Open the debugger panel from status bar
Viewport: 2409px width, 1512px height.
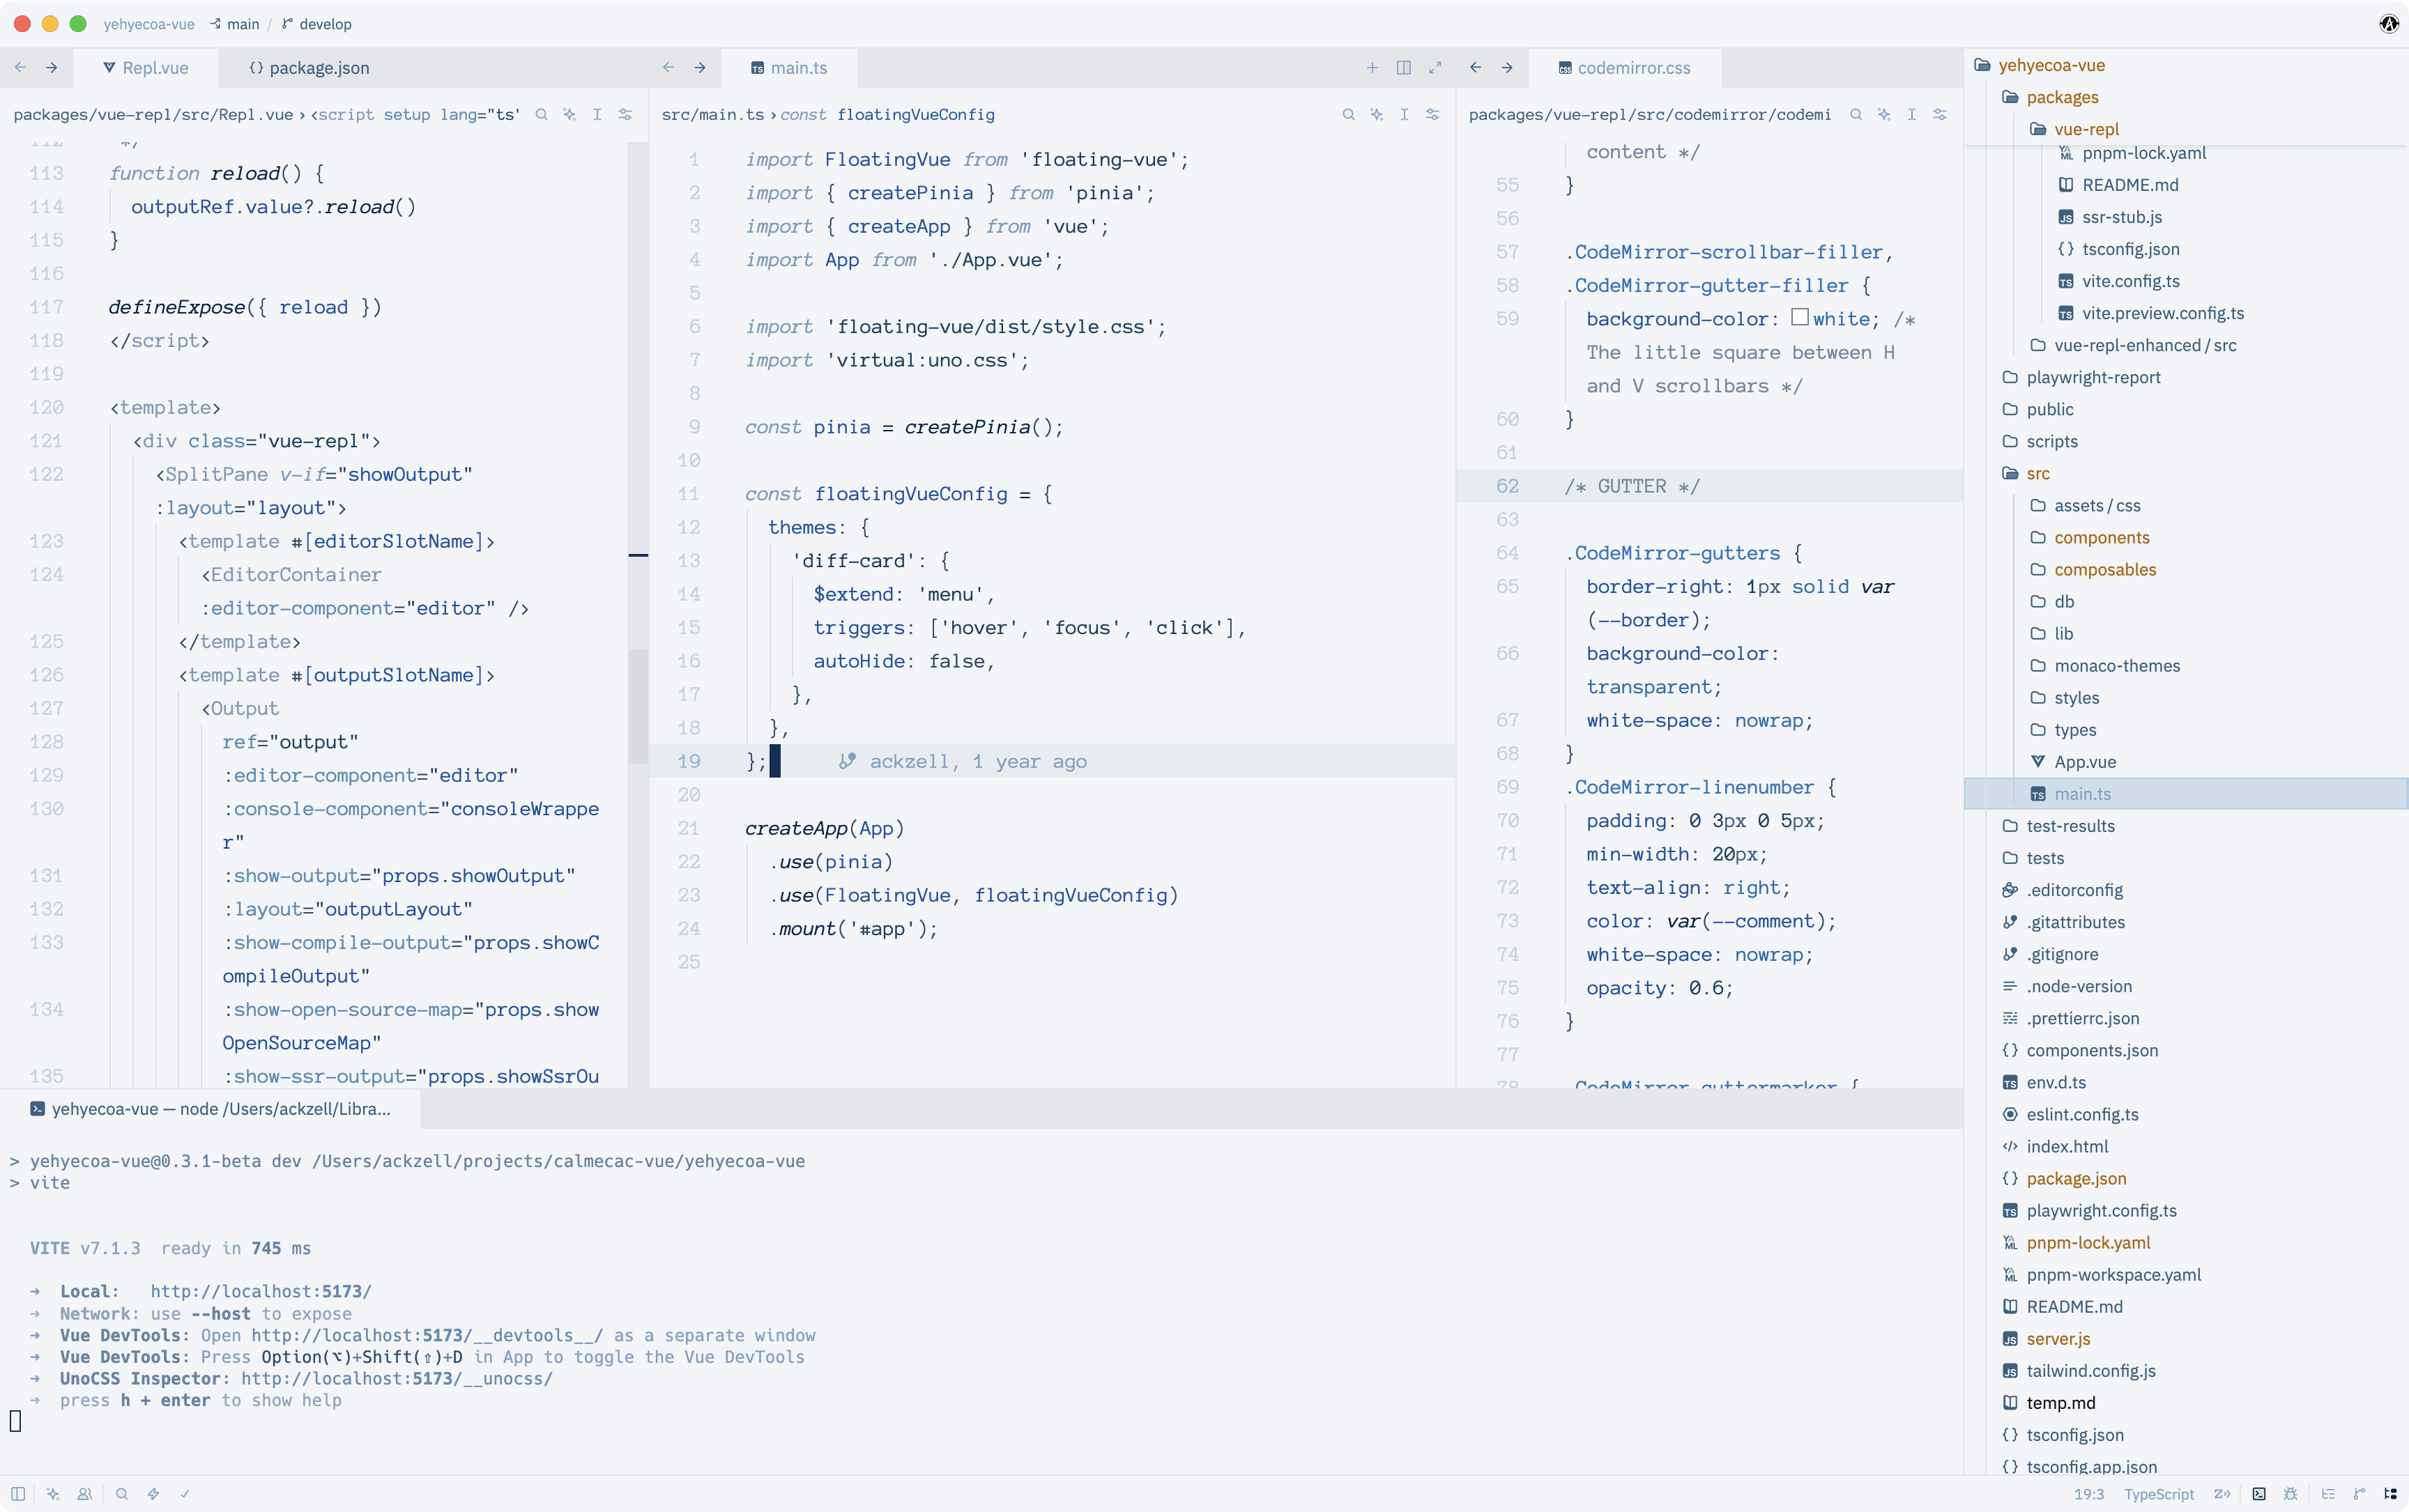(x=2290, y=1494)
